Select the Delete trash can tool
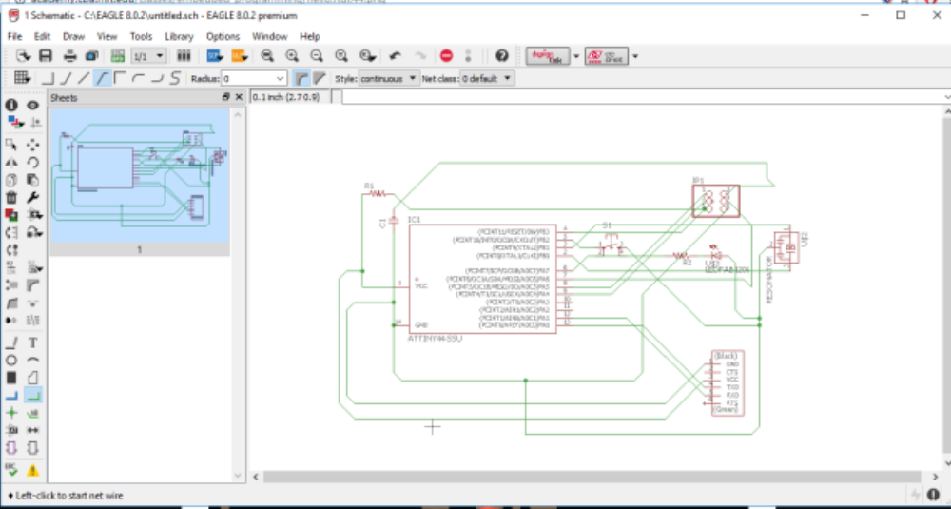951x509 pixels. [11, 197]
